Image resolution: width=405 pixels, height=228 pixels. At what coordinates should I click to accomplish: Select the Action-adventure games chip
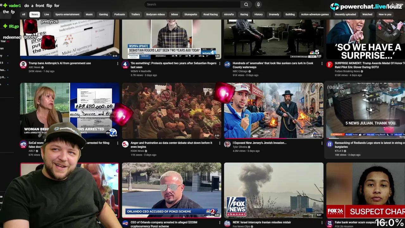(x=315, y=14)
